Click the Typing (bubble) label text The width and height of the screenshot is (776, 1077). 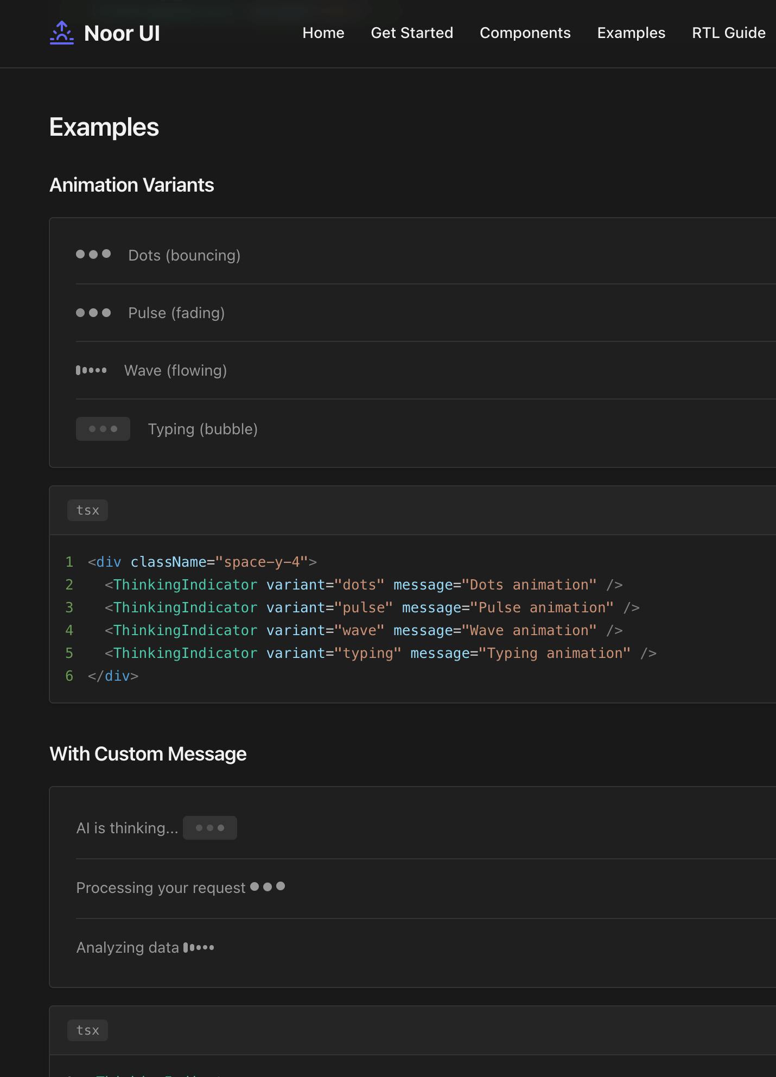[x=203, y=429]
